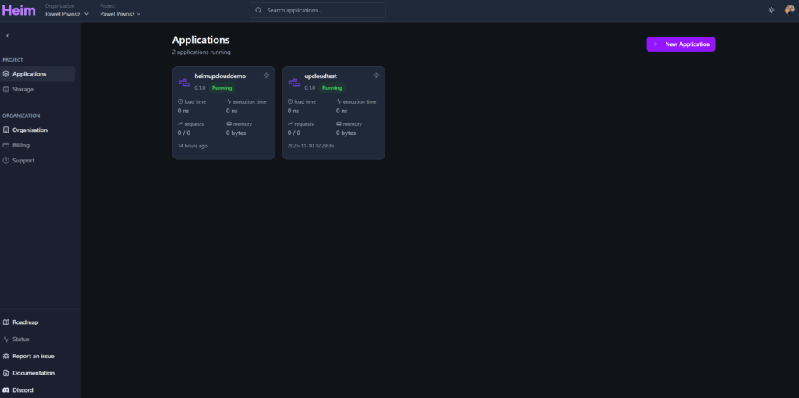Click the memory icon in upcloudtest card
Image resolution: width=799 pixels, height=398 pixels.
(x=339, y=123)
